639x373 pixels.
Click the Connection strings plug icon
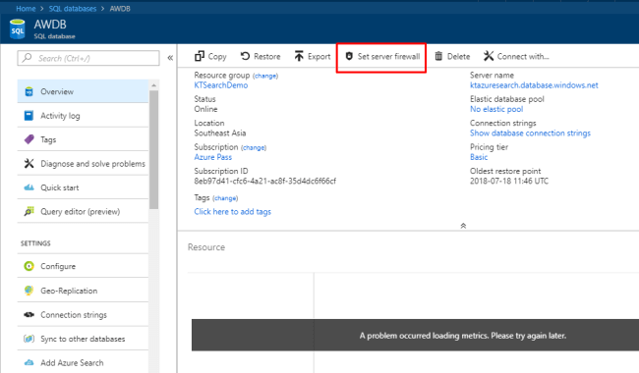click(29, 314)
